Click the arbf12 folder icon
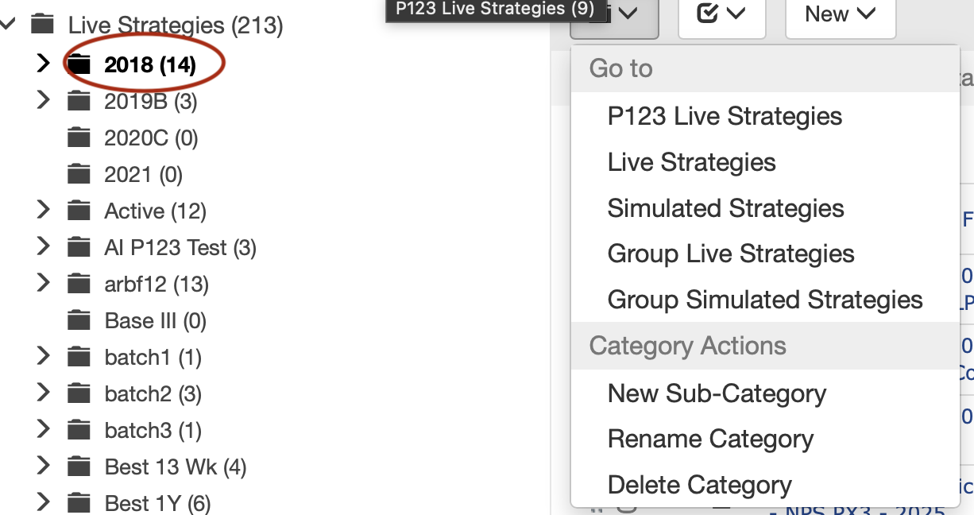This screenshot has width=974, height=515. pos(79,285)
